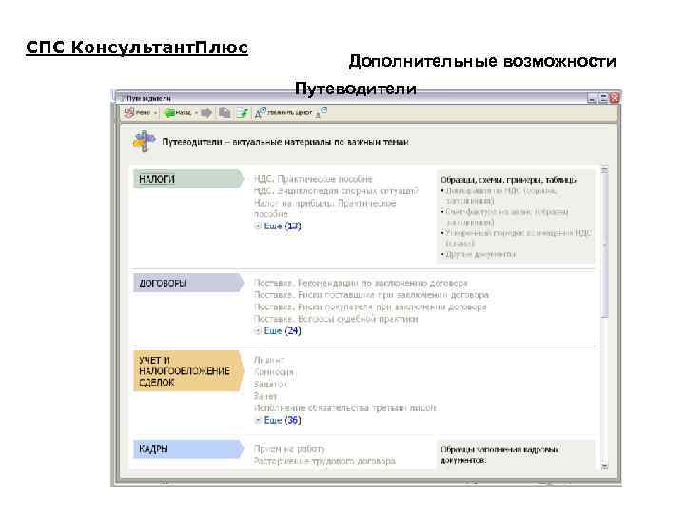Open Декларация по НДС sample link
Viewport: 685px width, 514px height.
coord(500,195)
